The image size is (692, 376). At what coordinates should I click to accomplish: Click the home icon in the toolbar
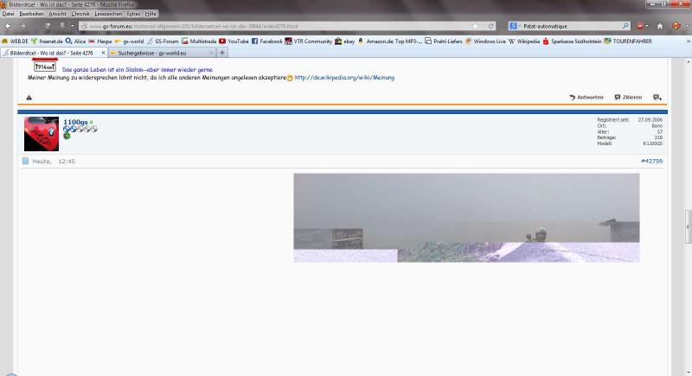coord(660,26)
